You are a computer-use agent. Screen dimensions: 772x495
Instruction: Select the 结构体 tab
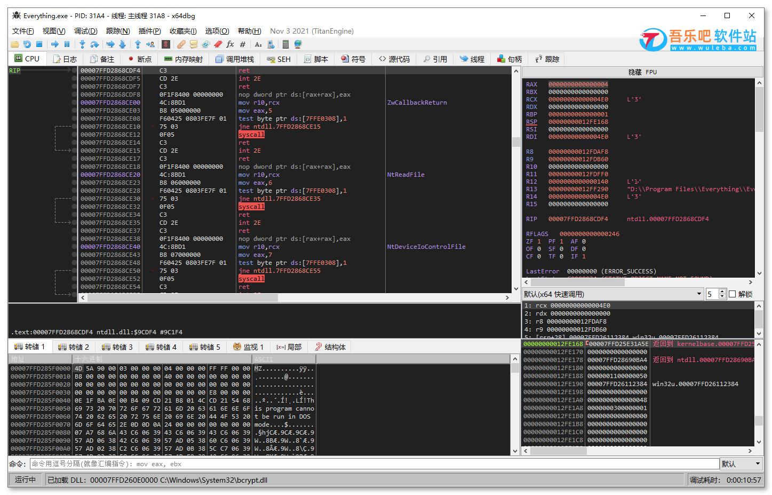(x=330, y=347)
